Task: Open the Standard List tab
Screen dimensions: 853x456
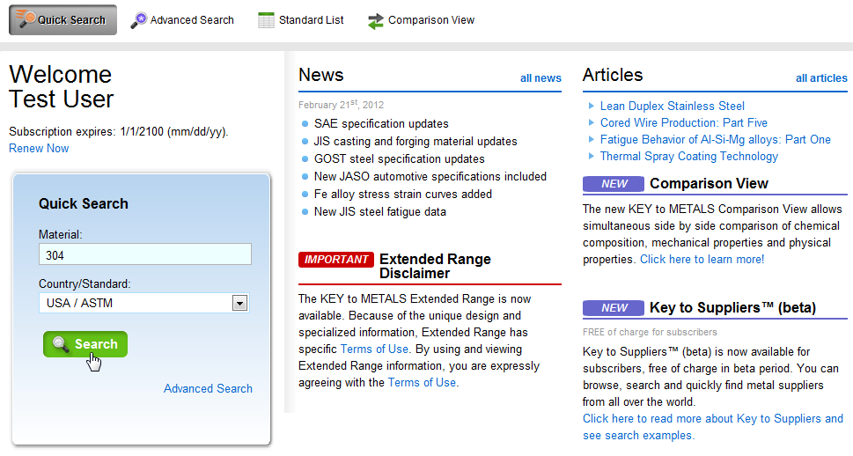Action: [x=301, y=20]
